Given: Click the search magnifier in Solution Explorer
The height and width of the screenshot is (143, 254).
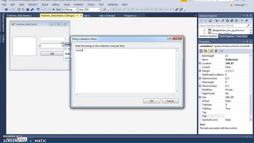Looking at the screenshot, I should (248, 25).
